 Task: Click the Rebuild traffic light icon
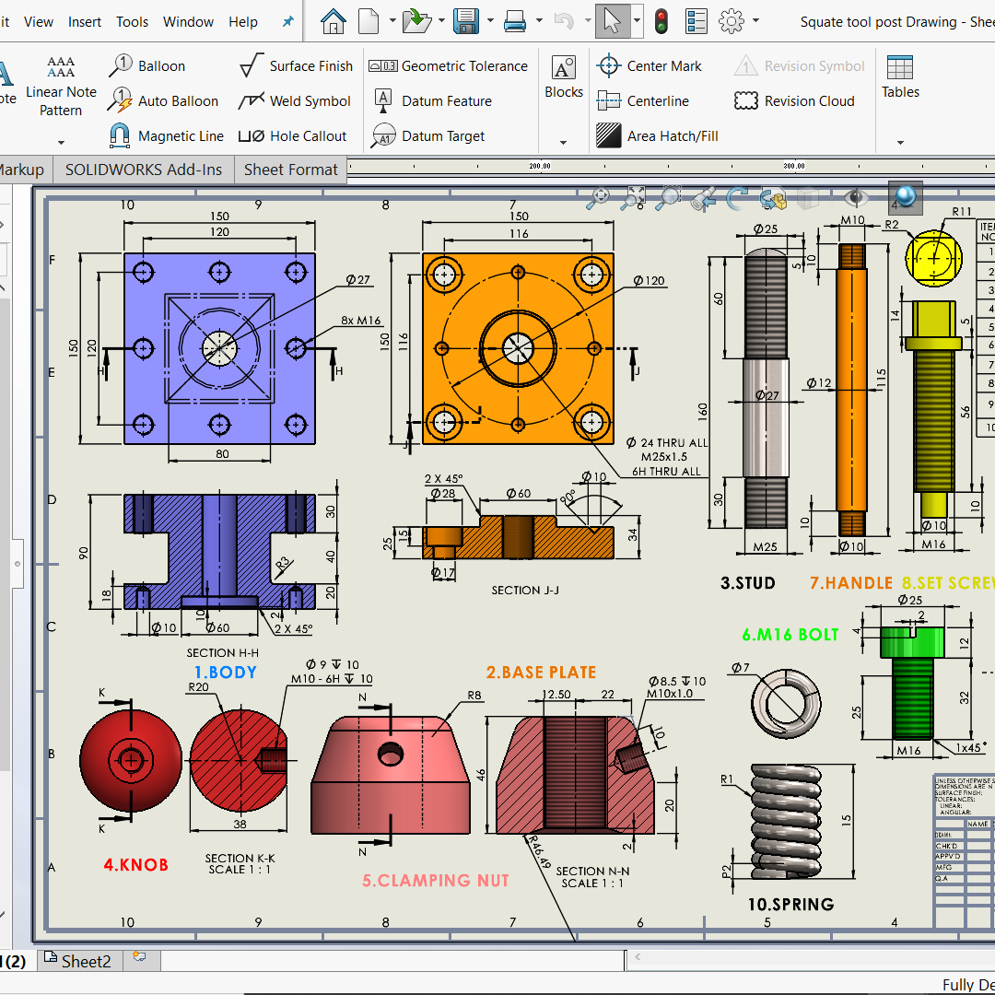click(x=661, y=21)
